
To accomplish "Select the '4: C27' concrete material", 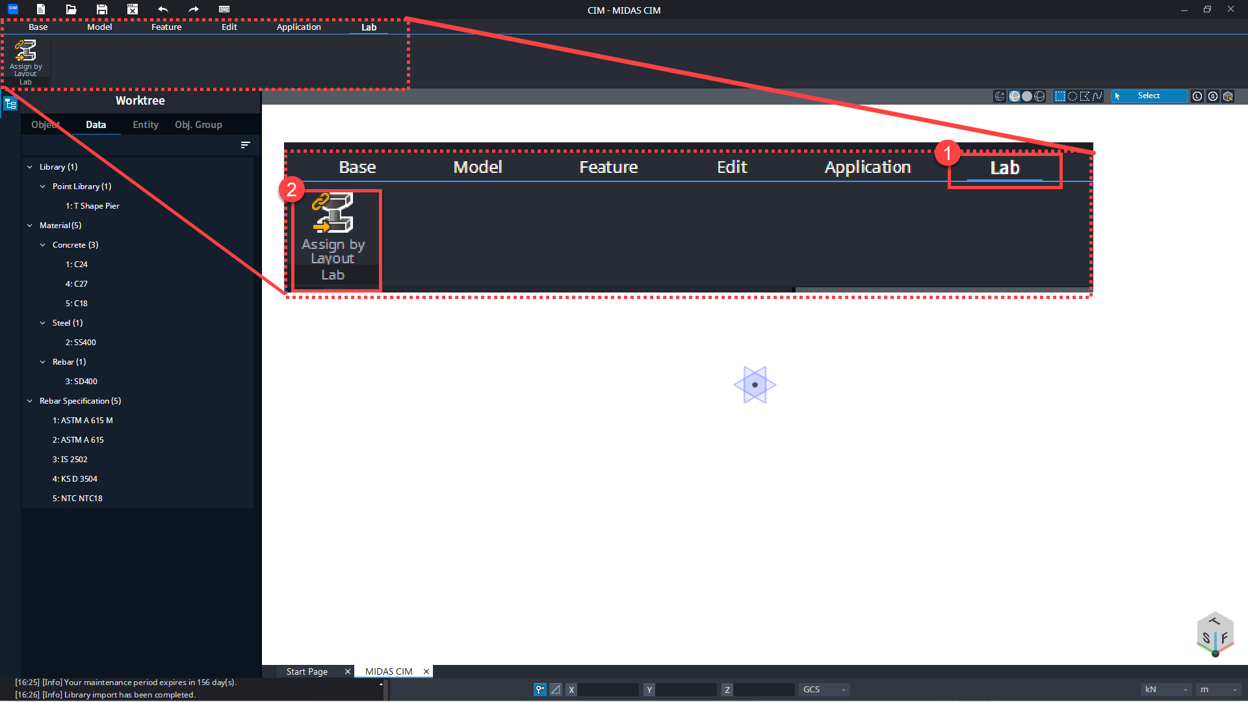I will coord(76,284).
